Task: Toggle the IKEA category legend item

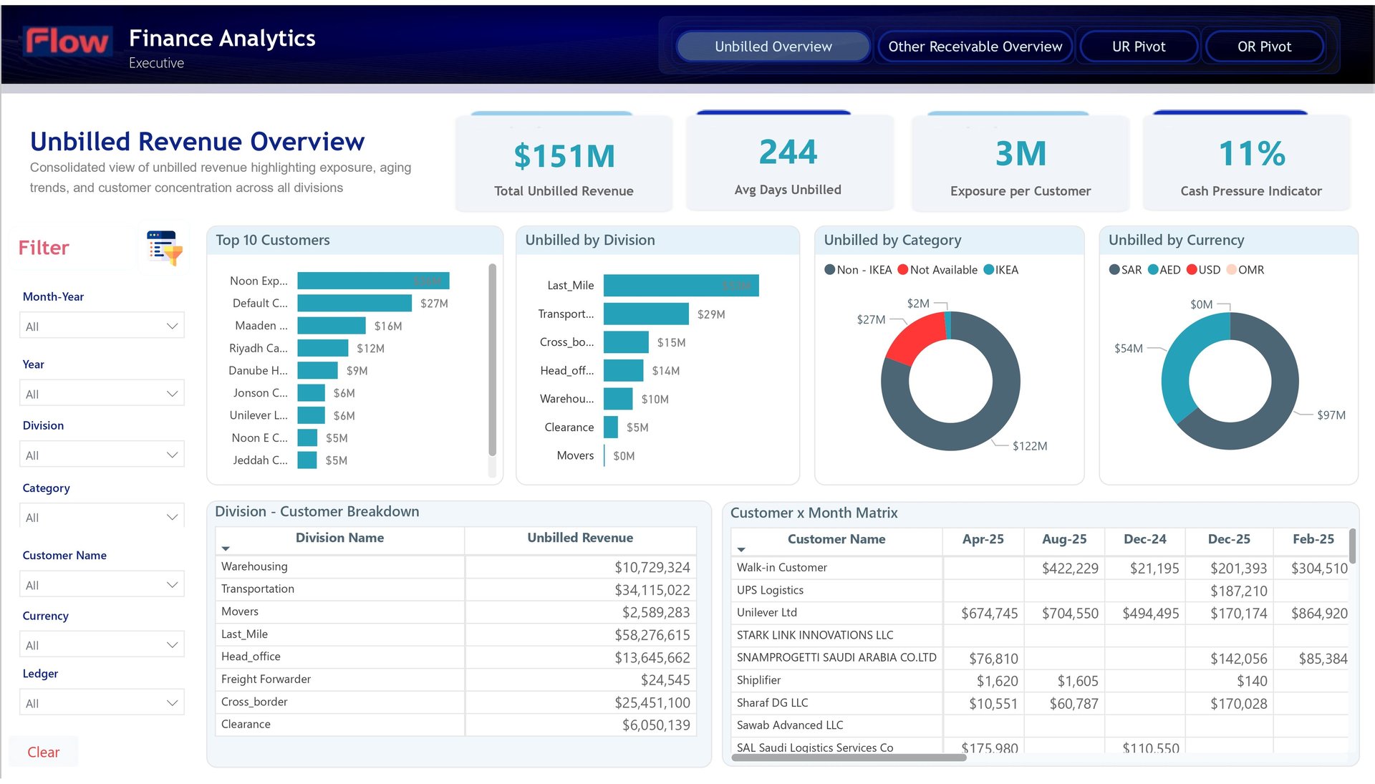Action: [1001, 270]
